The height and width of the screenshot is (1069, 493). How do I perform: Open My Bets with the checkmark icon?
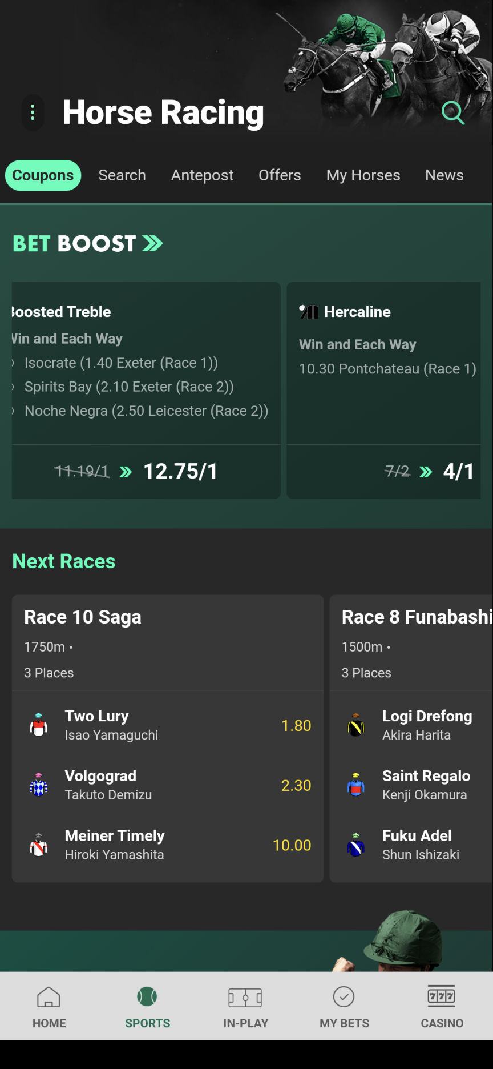[344, 996]
